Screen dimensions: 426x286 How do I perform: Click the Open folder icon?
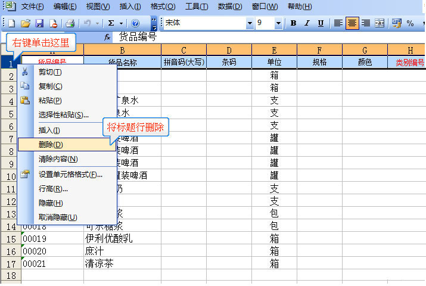coord(26,23)
